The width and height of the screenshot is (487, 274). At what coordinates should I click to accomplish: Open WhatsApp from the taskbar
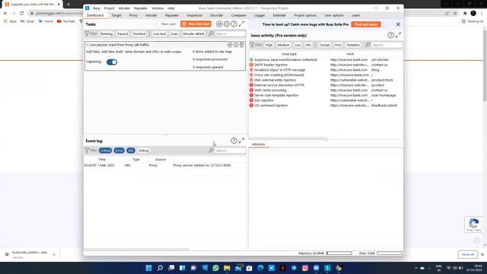point(215,268)
